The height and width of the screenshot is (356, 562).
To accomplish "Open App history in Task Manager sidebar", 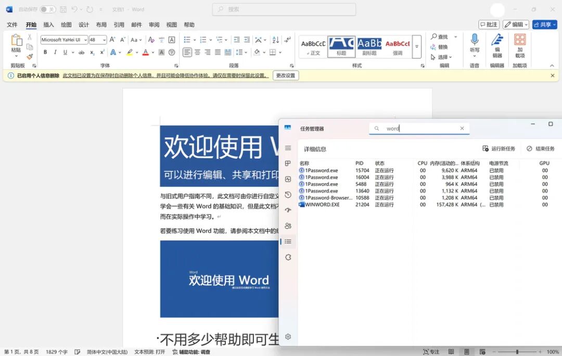I will coord(288,195).
